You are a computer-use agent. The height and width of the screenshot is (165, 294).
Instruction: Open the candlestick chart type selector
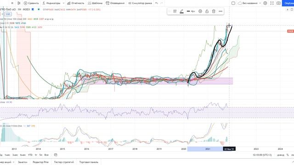coord(19,3)
